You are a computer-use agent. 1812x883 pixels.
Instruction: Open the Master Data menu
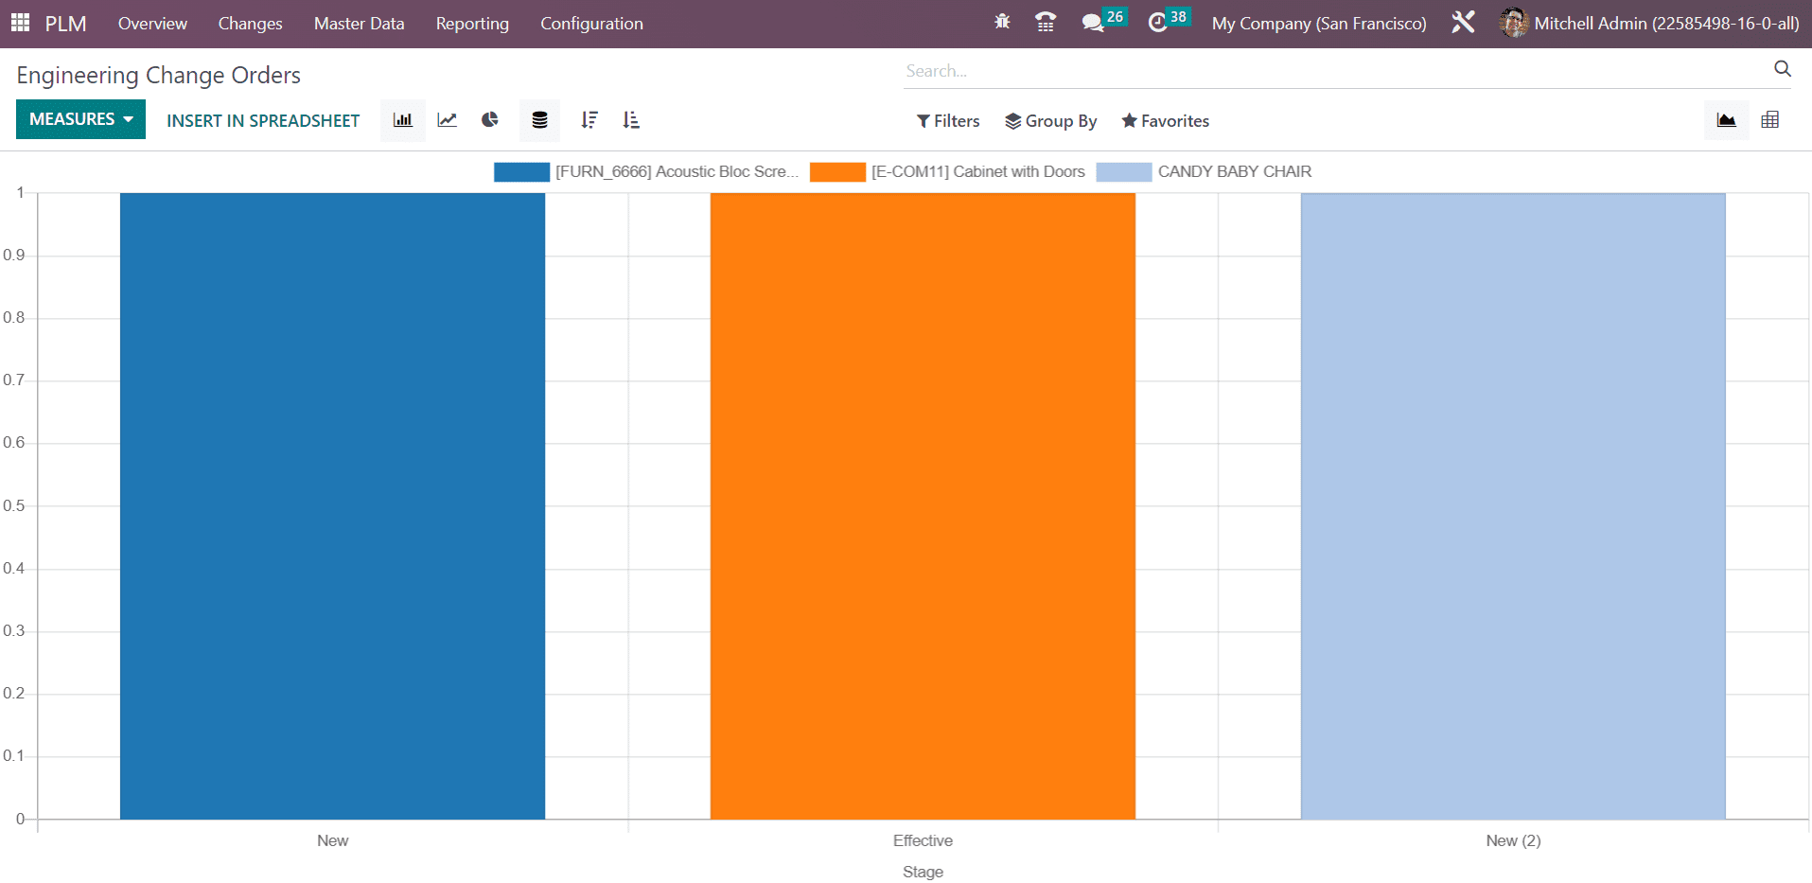tap(359, 24)
